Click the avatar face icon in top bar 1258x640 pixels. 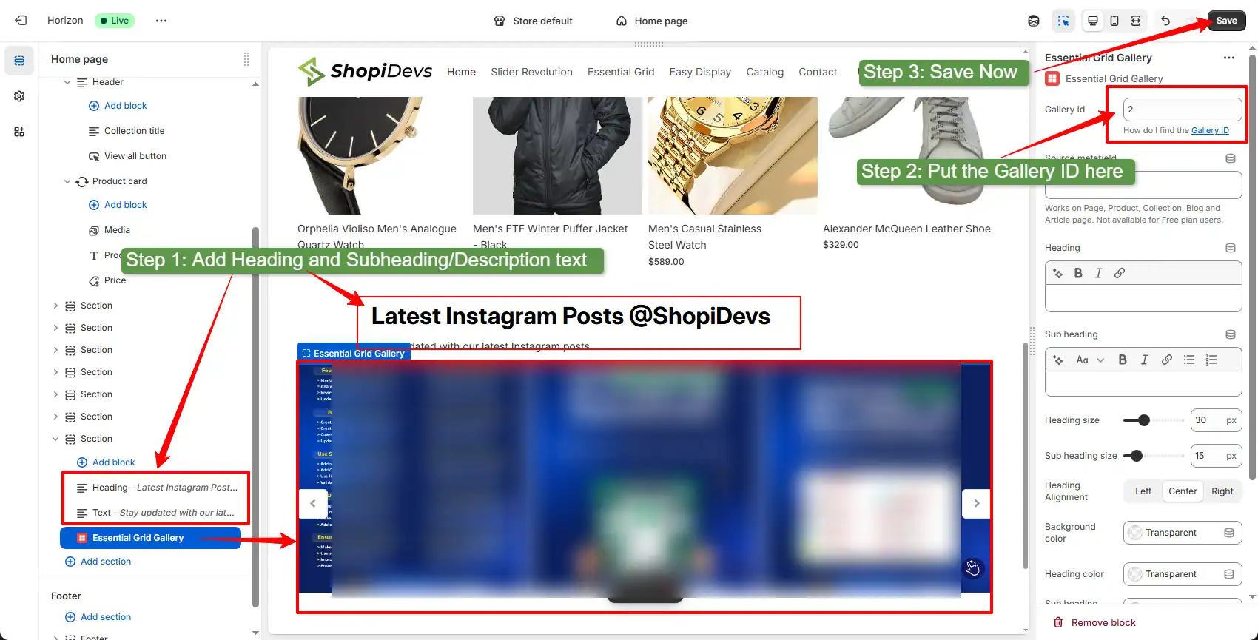(x=1034, y=21)
